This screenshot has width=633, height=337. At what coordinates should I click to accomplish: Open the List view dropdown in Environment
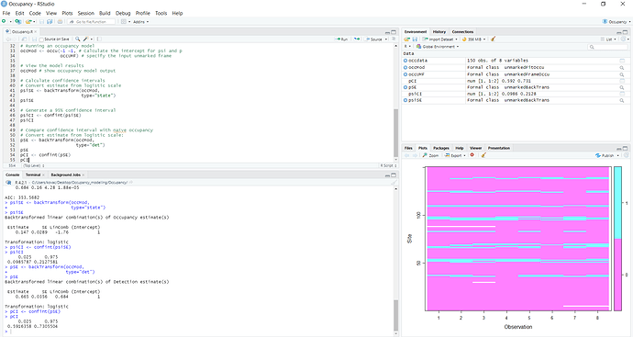tap(608, 39)
